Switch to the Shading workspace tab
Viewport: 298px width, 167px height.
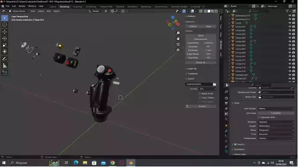pos(120,7)
